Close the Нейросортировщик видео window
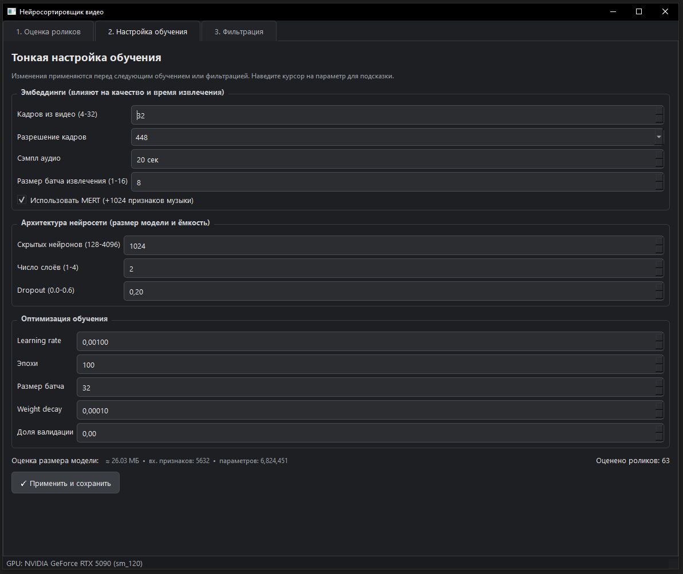Viewport: 683px width, 574px height. tap(665, 12)
